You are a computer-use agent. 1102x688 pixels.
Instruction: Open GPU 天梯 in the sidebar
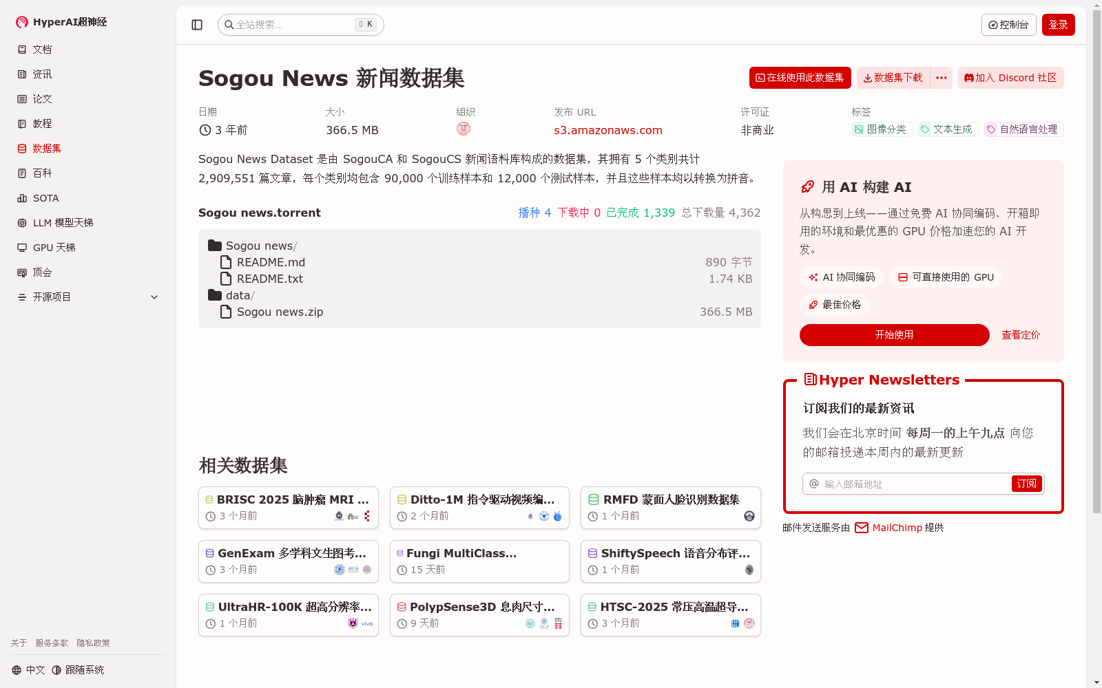coord(87,248)
